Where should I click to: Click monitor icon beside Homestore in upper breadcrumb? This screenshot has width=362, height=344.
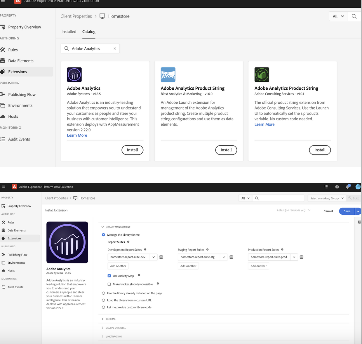pyautogui.click(x=102, y=16)
